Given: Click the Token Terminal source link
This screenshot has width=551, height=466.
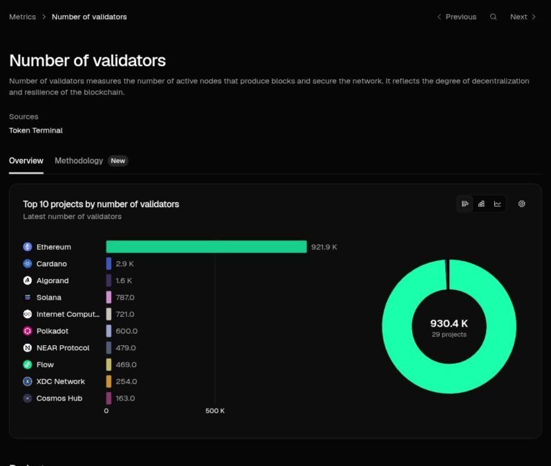Looking at the screenshot, I should (x=36, y=130).
